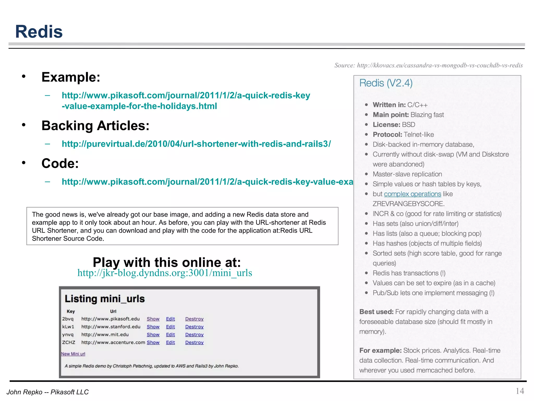Open the purevirtual url-shortener article link
Viewport: 534px width, 401px height.
pyautogui.click(x=196, y=144)
